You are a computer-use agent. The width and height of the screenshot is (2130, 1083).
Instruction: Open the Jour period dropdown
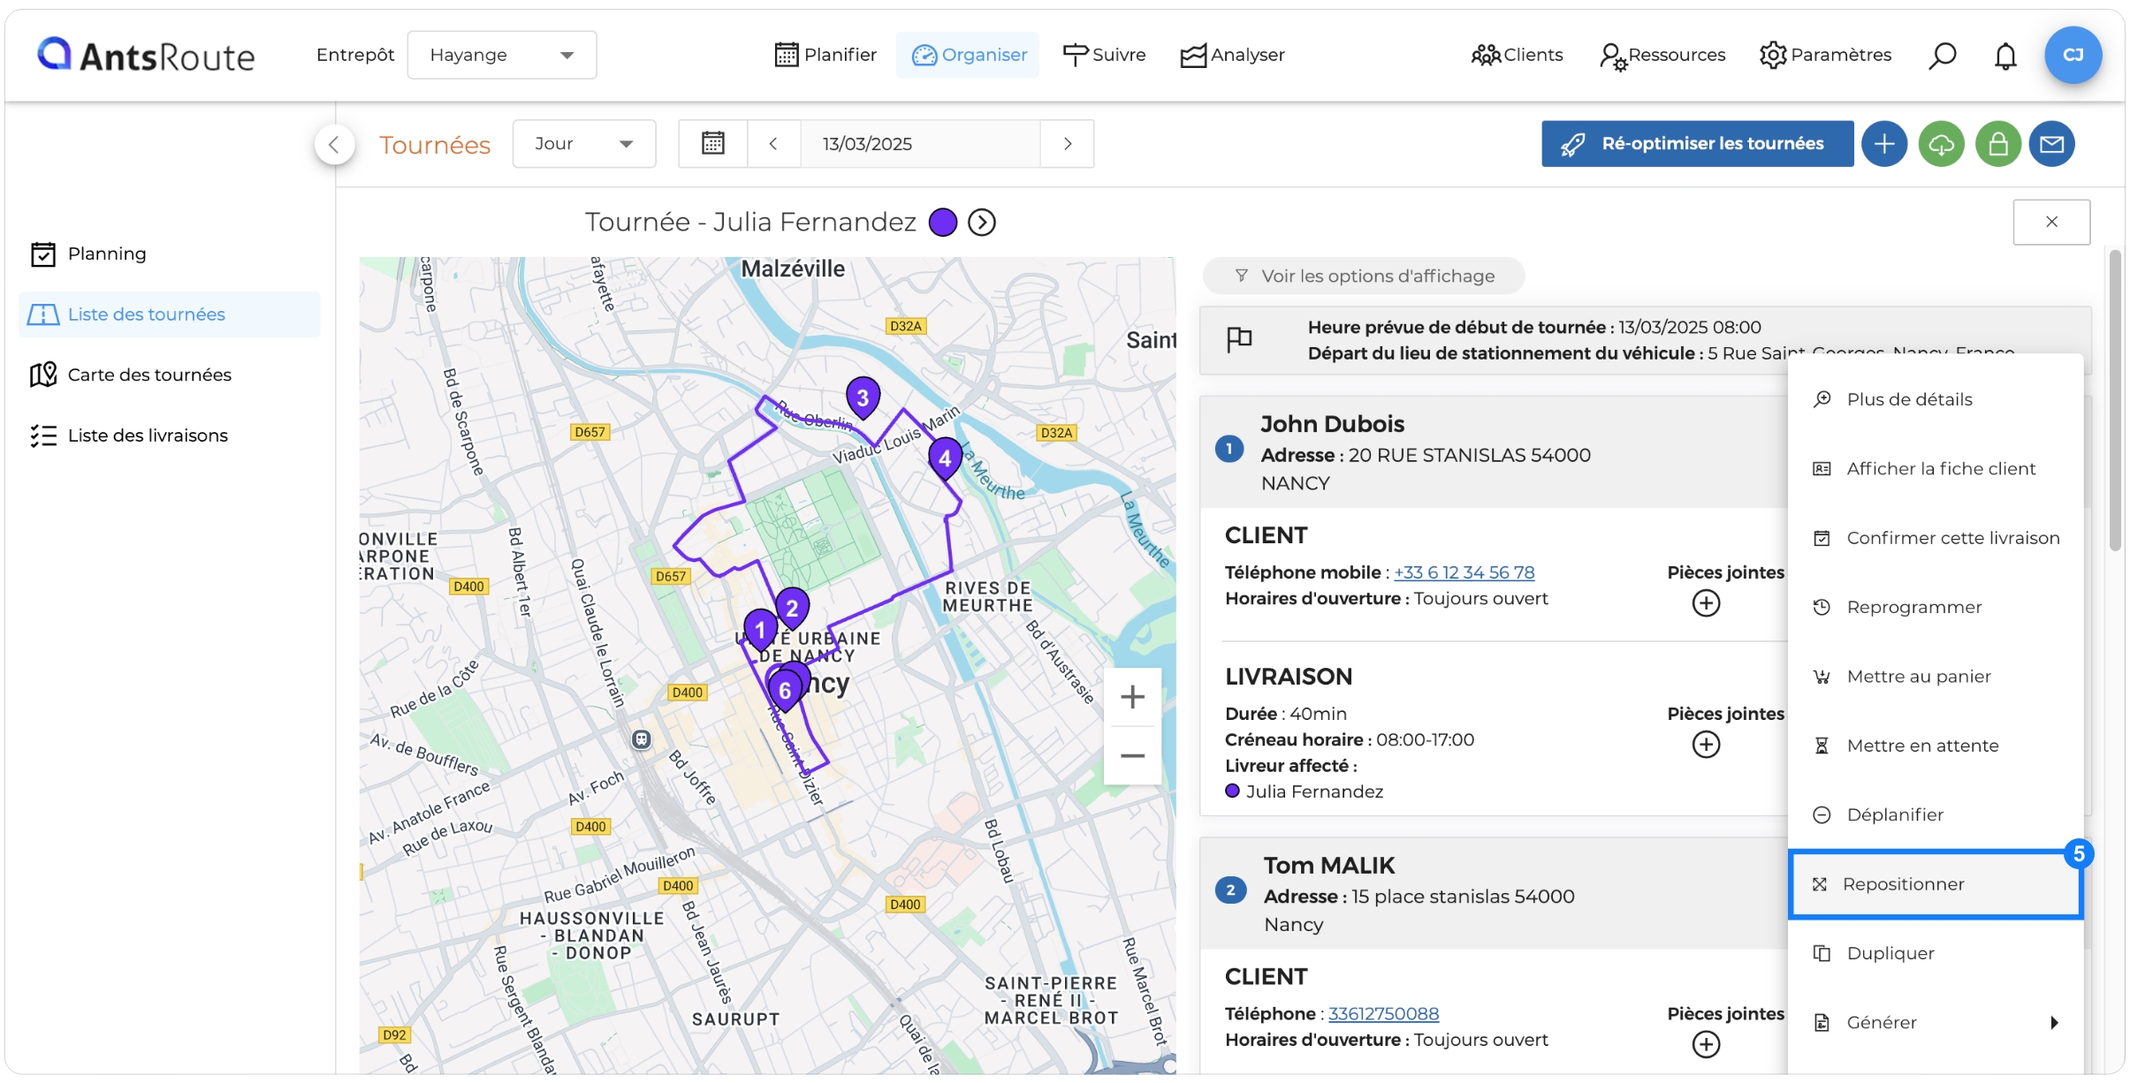click(584, 143)
